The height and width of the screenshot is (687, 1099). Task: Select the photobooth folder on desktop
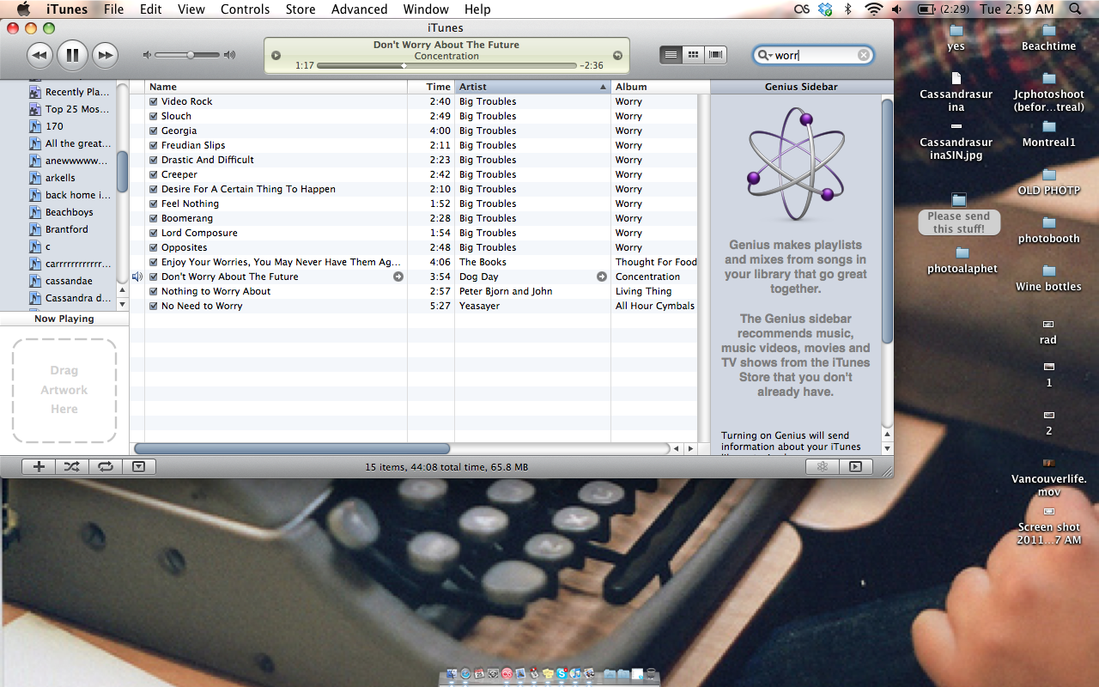click(1048, 231)
